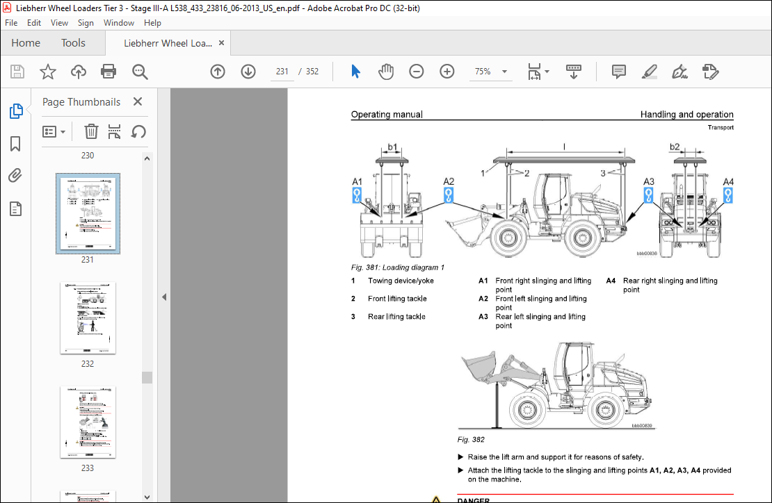Click the 'Fig. 381: Loading diagram 1' caption
Viewport: 772px width, 503px height.
tap(398, 267)
